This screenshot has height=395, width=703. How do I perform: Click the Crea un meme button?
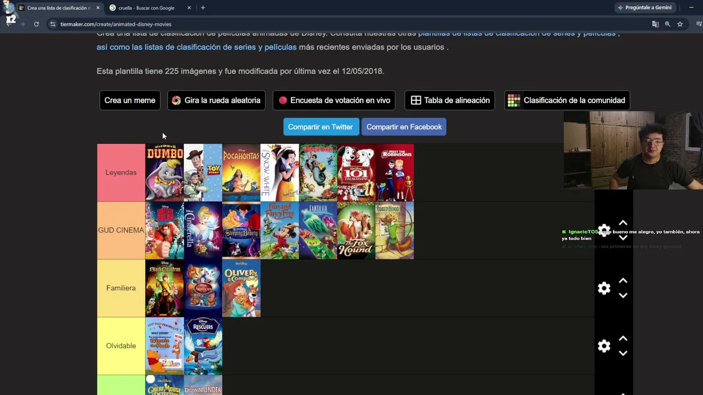tap(130, 100)
